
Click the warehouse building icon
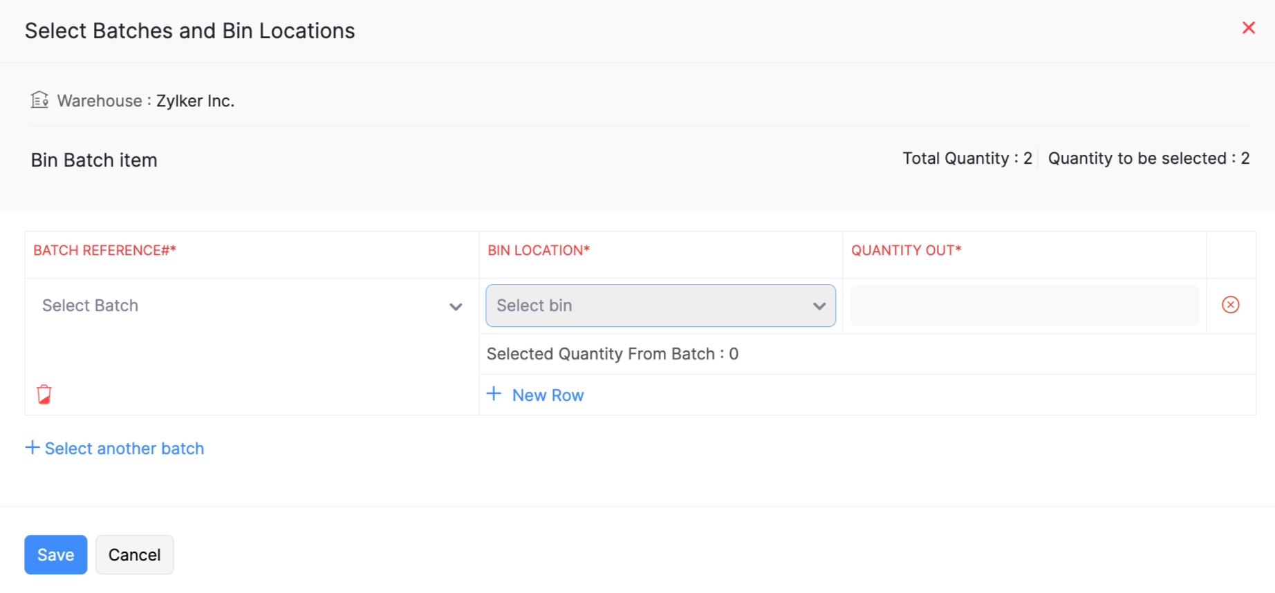click(39, 100)
